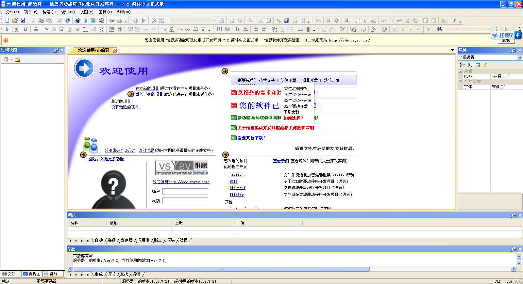523x284 pixels.
Task: Click the Paste clipboard icon
Action: click(49, 20)
